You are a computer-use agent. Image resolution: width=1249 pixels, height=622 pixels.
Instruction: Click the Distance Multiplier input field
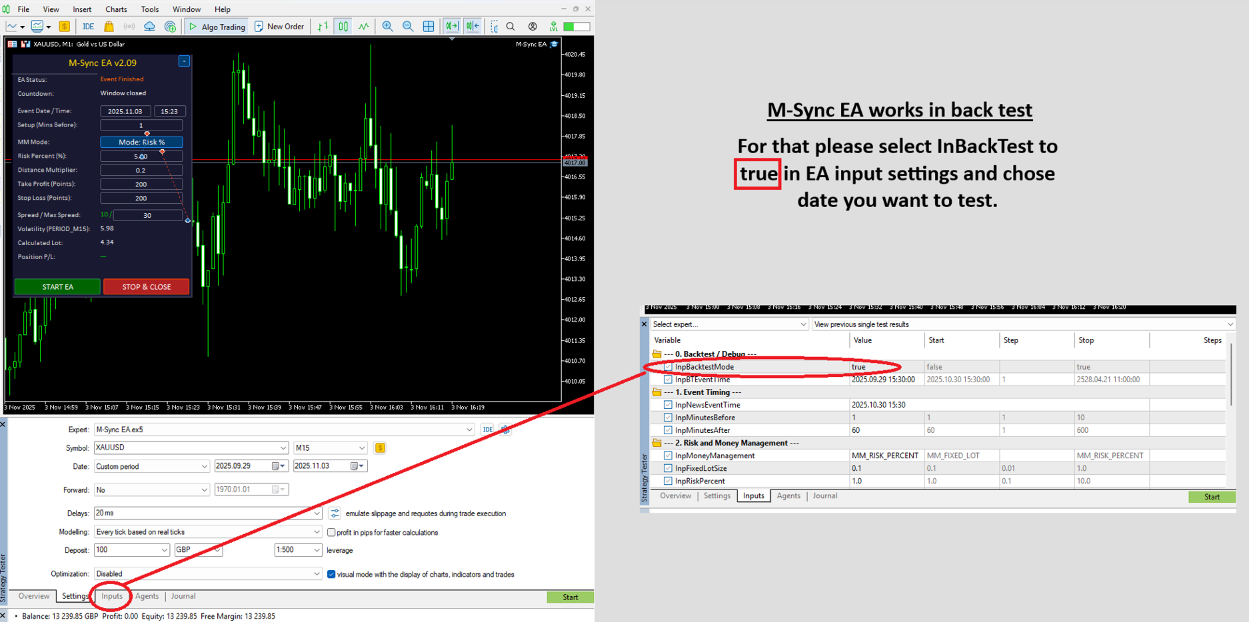141,170
